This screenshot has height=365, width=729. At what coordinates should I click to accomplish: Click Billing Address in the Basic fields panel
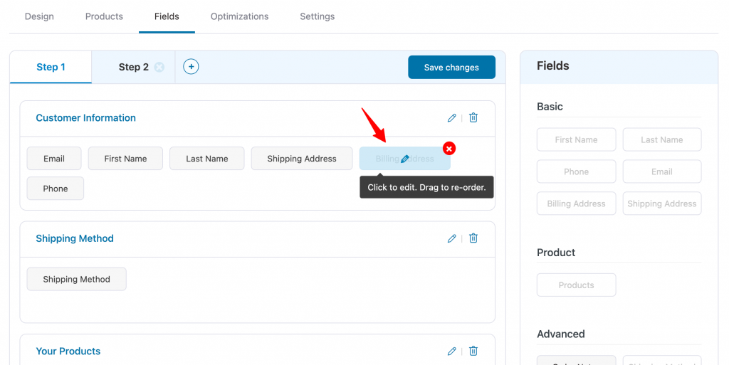(576, 204)
